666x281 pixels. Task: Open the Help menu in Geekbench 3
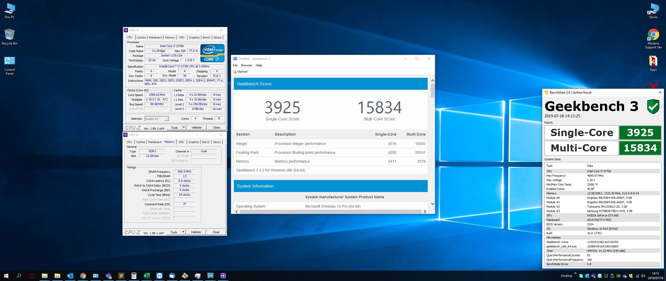[x=259, y=65]
